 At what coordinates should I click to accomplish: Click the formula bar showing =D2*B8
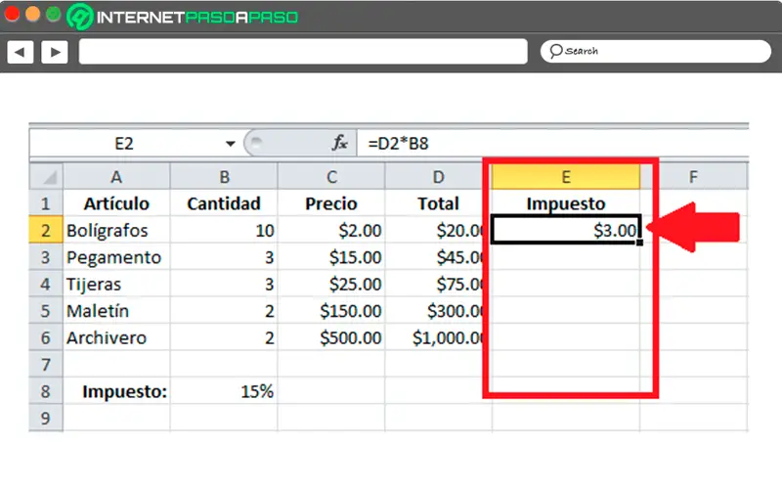coord(552,144)
